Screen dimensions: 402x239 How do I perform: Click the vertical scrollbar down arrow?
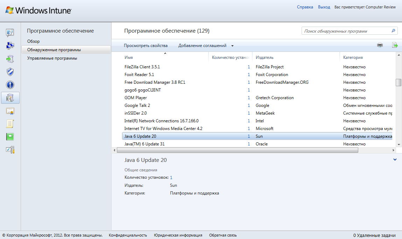point(399,144)
